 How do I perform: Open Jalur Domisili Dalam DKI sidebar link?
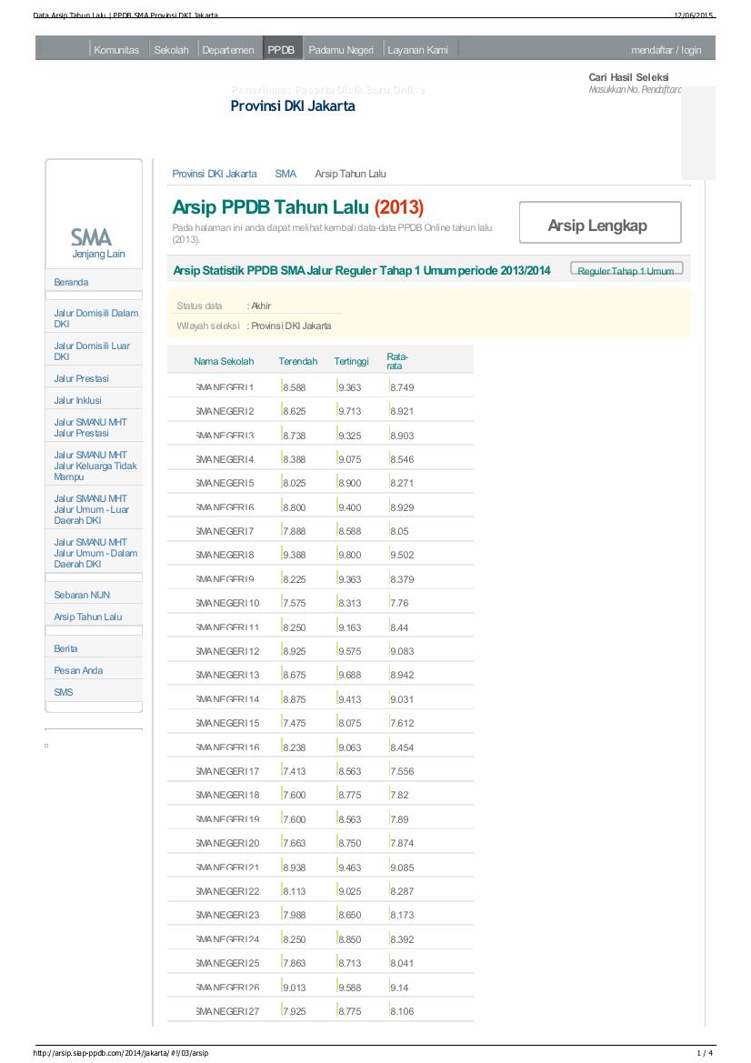[x=95, y=318]
